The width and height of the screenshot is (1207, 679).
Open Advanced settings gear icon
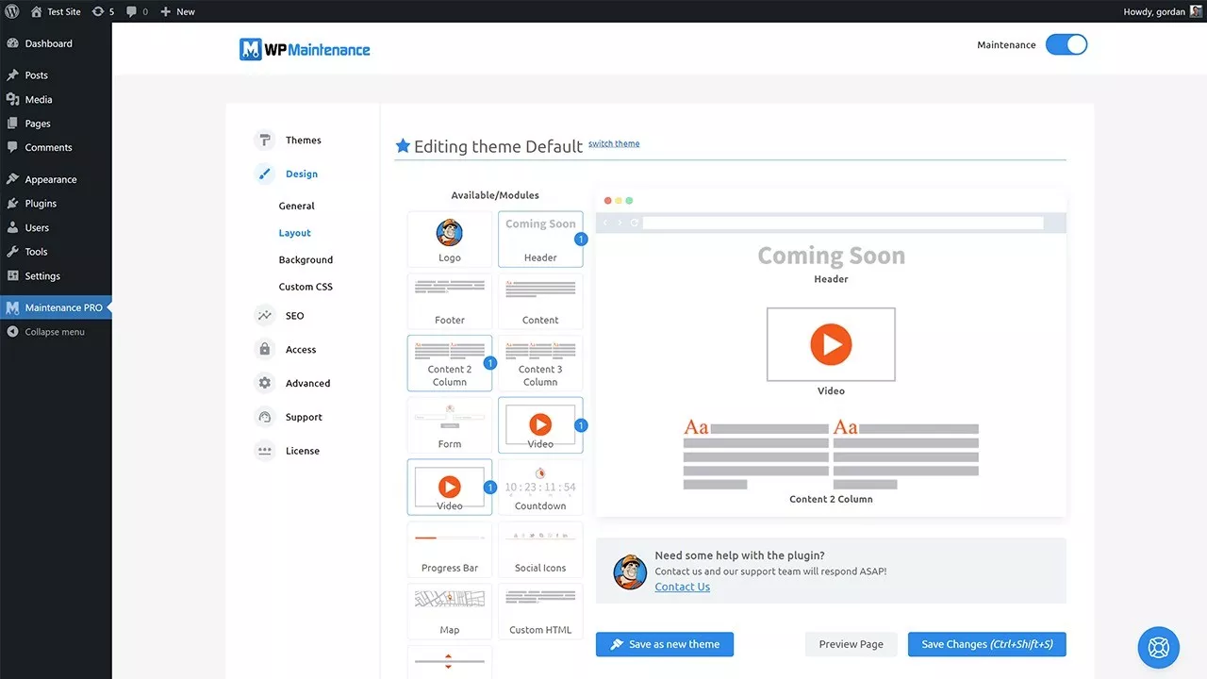click(265, 384)
